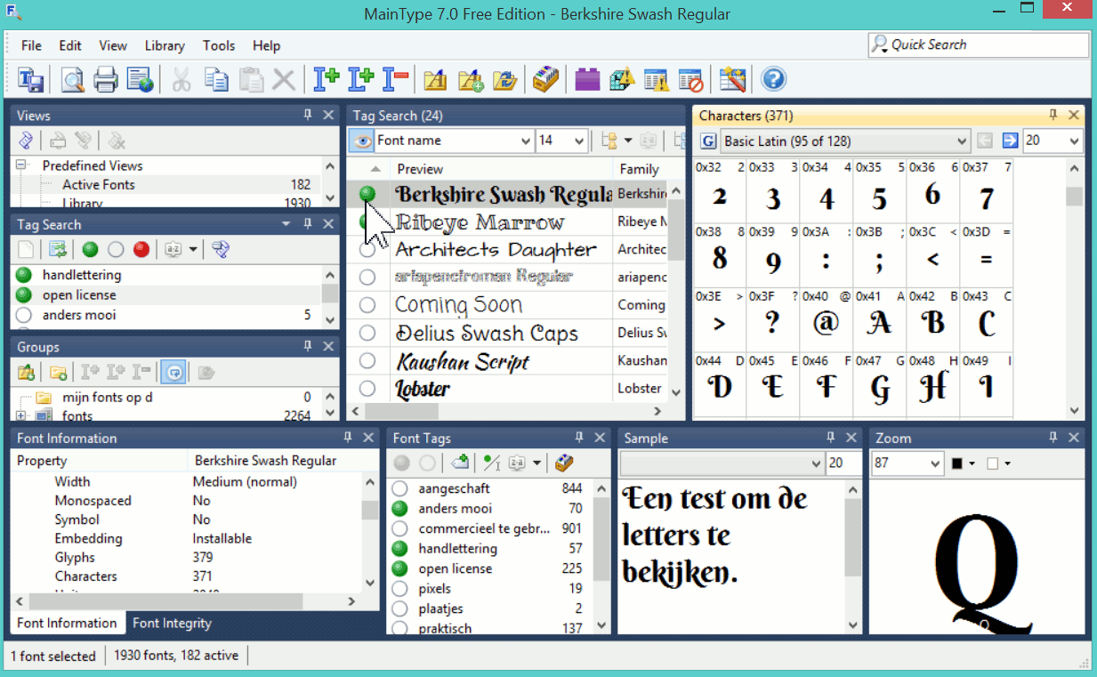Click the first computer-save icon in the toolbar
This screenshot has width=1097, height=677.
31,80
